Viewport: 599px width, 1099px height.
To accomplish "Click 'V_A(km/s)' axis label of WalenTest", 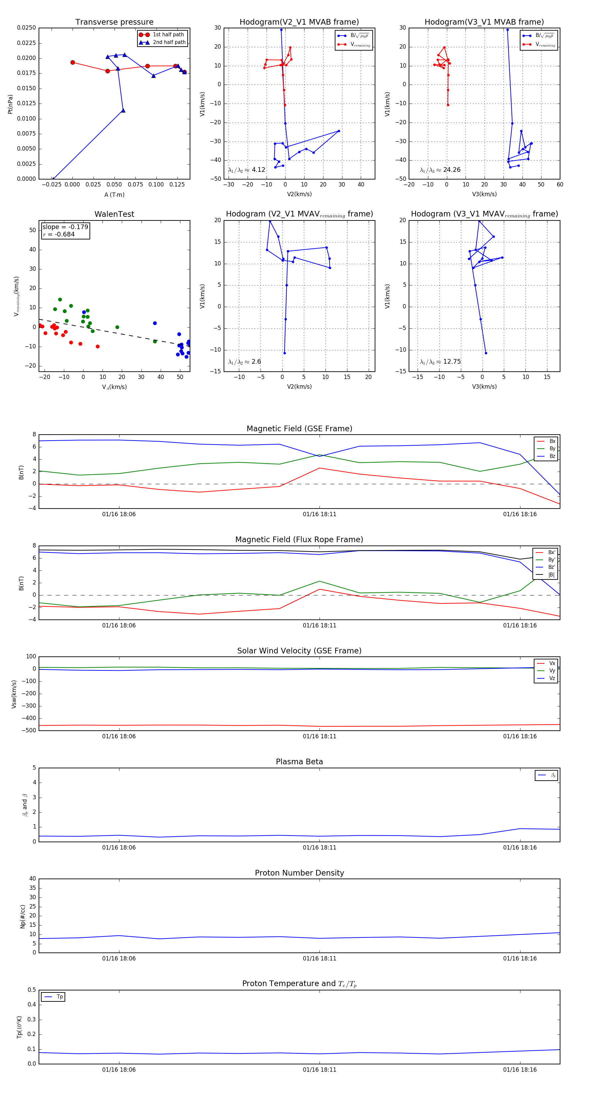I will coord(114,387).
